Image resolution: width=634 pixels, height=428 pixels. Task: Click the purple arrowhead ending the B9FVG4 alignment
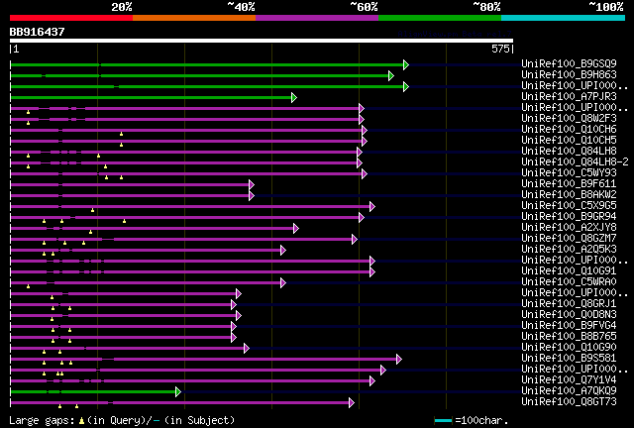[x=234, y=327]
